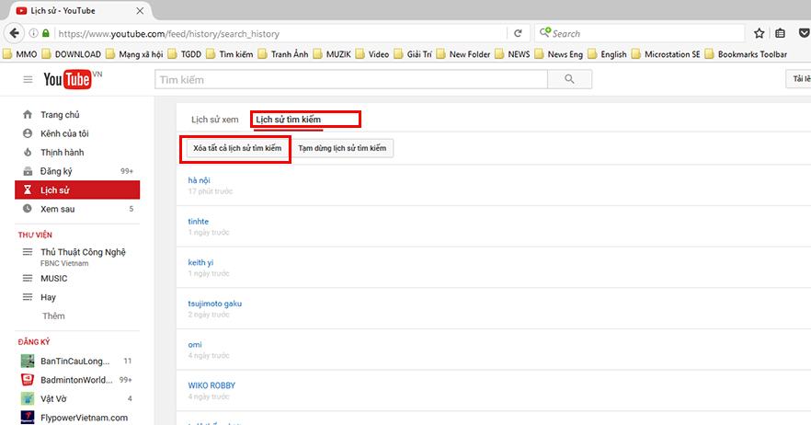
Task: Click the reload page icon
Action: point(518,34)
